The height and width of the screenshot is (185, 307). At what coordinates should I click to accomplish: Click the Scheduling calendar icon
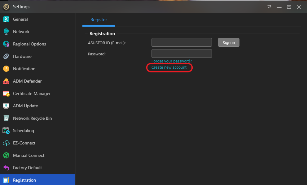point(6,131)
